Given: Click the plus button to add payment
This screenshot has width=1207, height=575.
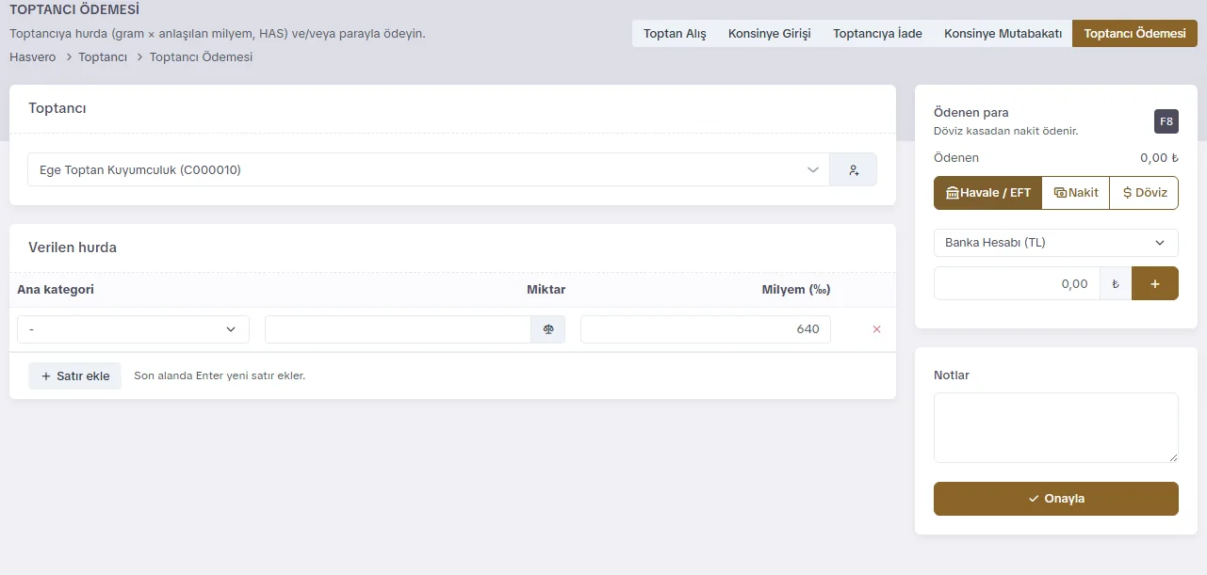Looking at the screenshot, I should (1155, 283).
